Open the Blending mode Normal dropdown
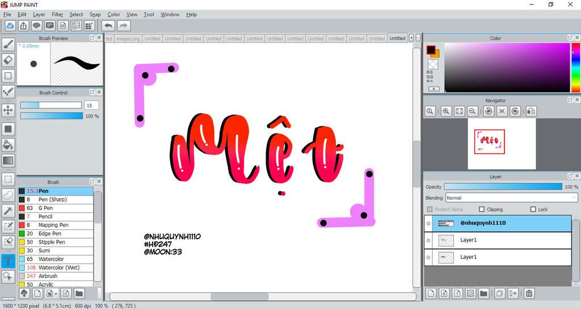 click(x=511, y=198)
